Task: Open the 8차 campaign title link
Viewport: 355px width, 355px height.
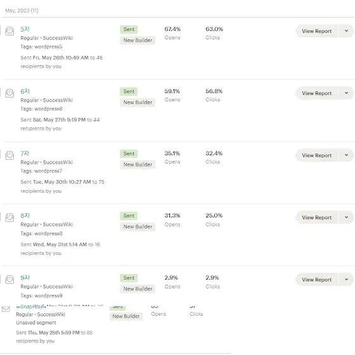Action: point(25,216)
